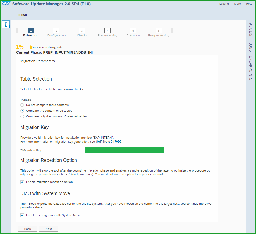Select step 1 Extraction in roadmap
The image size is (256, 234).
[x=31, y=31]
